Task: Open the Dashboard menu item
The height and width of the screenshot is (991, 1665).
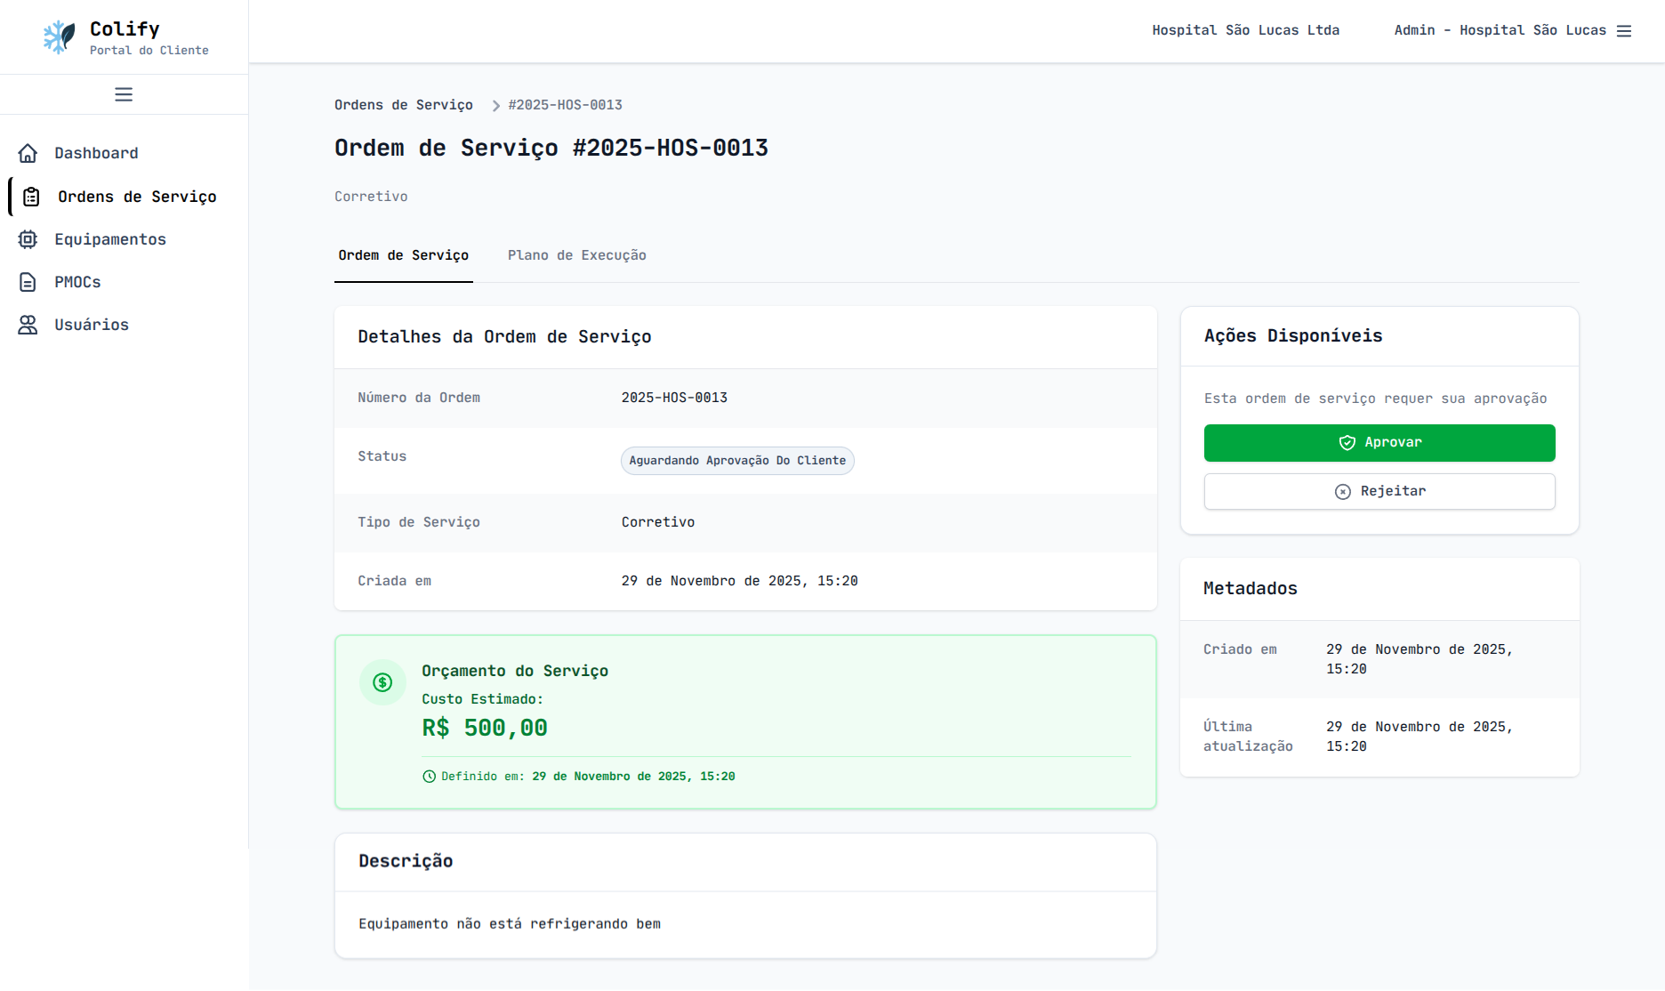Action: tap(96, 153)
